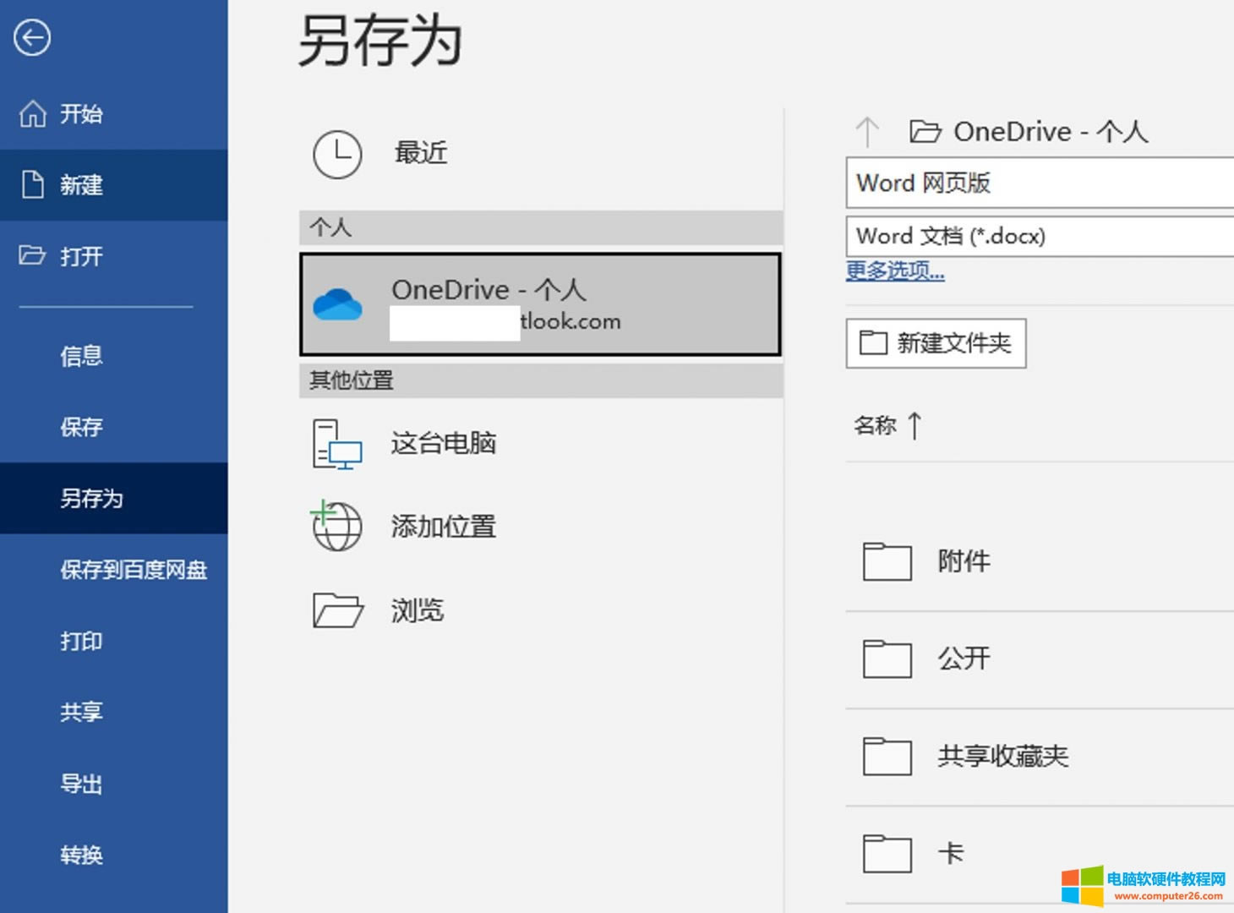Toggle the 名称 sort order arrow
Screen dimensions: 1234x913
915,426
